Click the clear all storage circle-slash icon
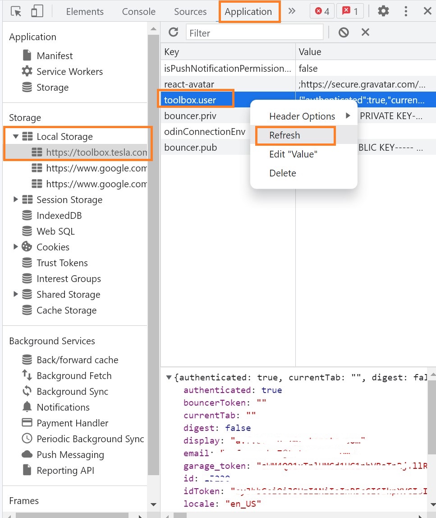Screen dimensions: 436x518 [344, 32]
